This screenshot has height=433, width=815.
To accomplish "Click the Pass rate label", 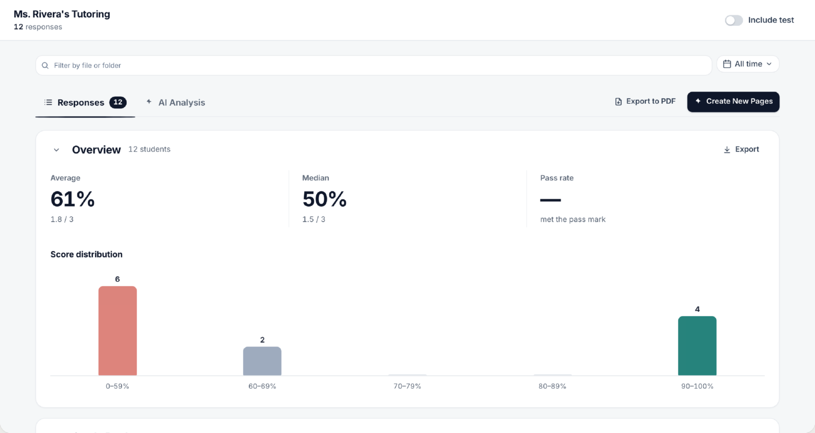I will (557, 178).
